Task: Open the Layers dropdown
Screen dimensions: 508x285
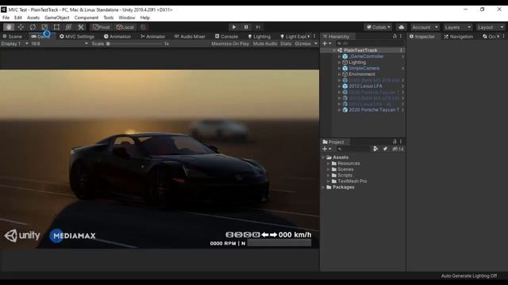Action: (457, 27)
